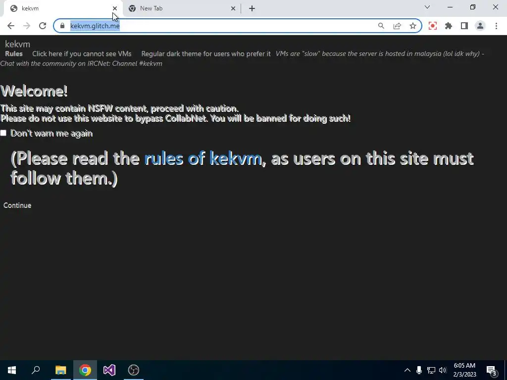
Task: Click here if you cannot see VMs
Action: tap(82, 53)
